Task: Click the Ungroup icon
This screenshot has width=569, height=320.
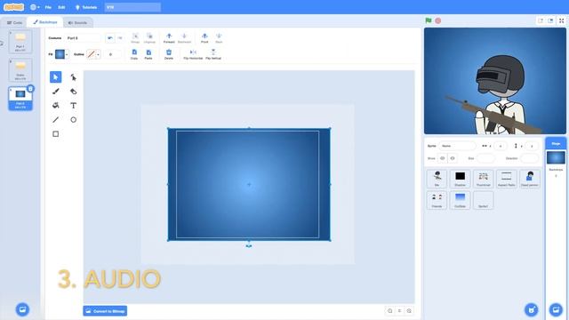Action: pos(149,37)
